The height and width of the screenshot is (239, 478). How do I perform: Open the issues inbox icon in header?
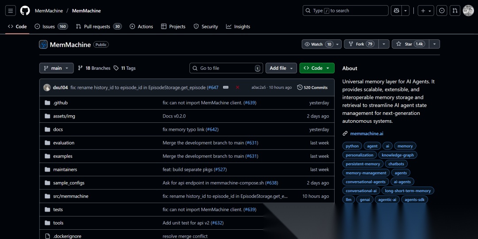point(442,11)
